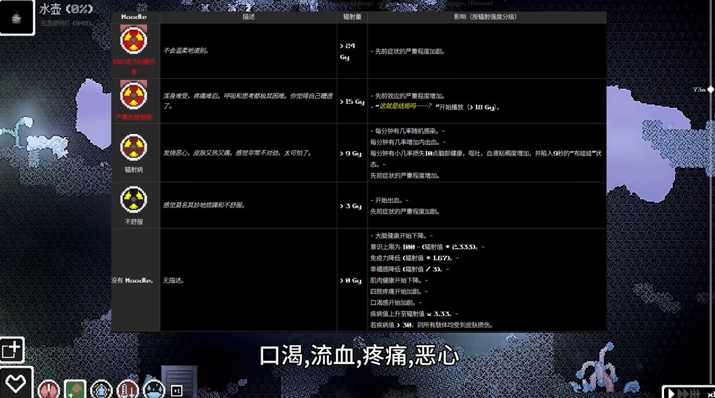The width and height of the screenshot is (715, 398).
Task: Click the severe radiation sickness moodle icon
Action: [133, 95]
